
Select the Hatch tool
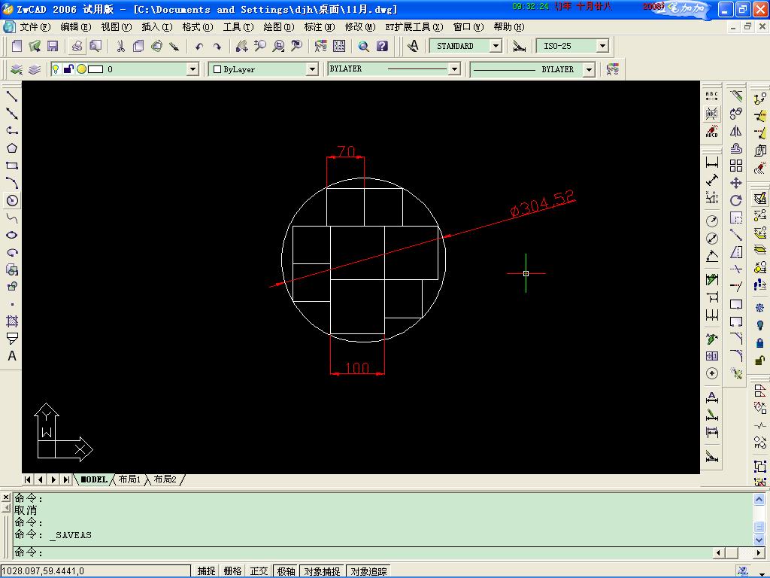point(12,321)
